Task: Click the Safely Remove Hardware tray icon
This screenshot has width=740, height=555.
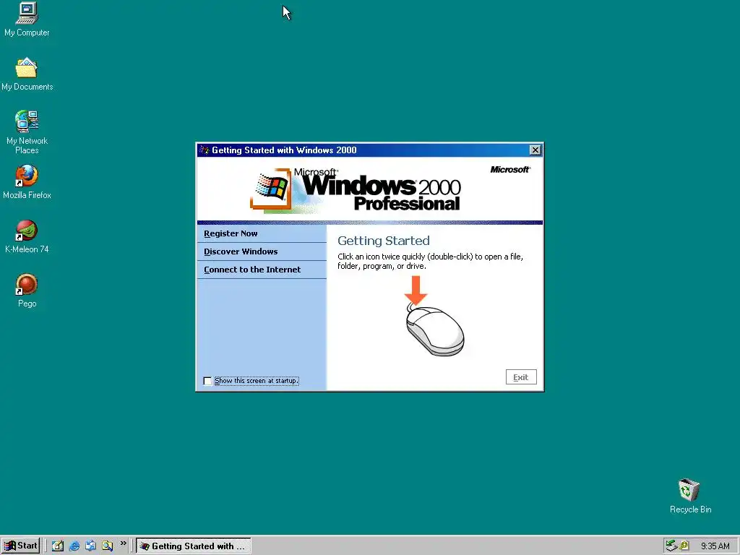Action: point(671,546)
